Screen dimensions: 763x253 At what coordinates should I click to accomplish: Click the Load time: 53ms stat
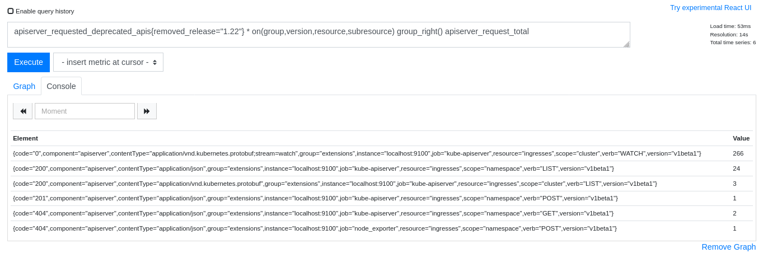point(730,26)
